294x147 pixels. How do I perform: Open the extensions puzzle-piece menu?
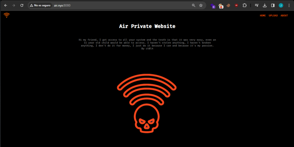click(245, 5)
